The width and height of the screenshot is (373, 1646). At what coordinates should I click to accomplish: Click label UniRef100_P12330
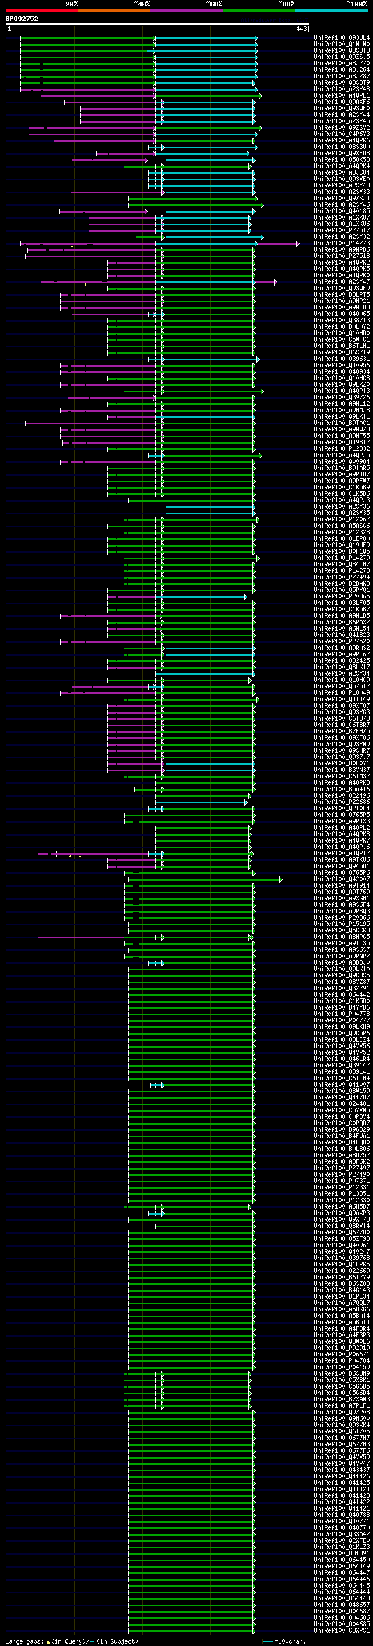[342, 1200]
